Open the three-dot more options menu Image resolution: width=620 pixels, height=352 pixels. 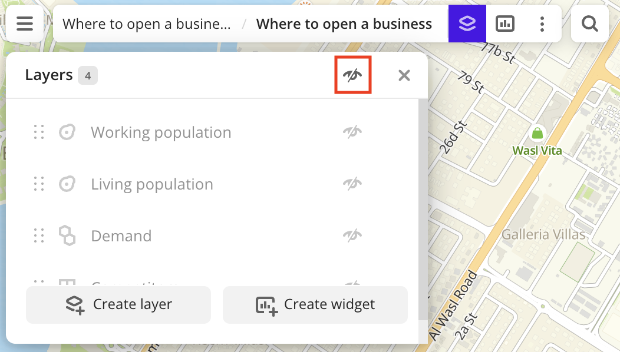coord(542,24)
